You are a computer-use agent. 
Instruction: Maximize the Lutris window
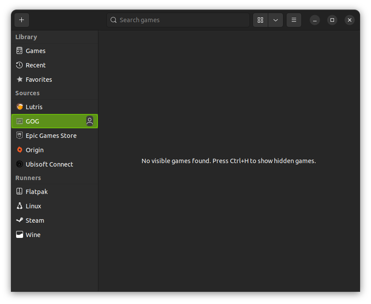tap(332, 20)
